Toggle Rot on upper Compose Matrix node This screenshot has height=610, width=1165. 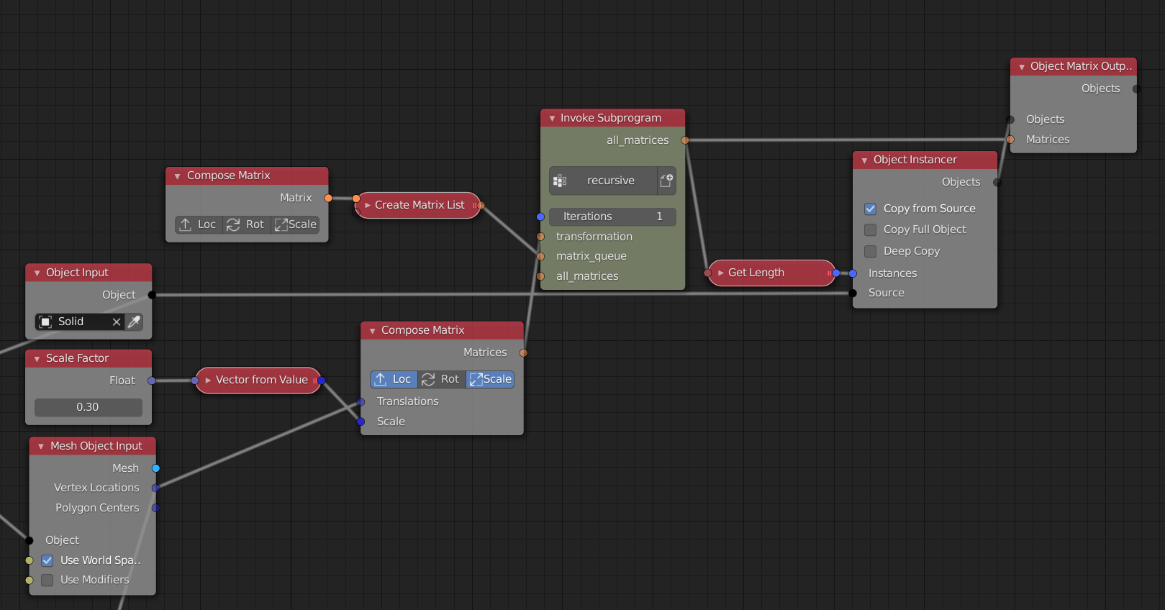tap(246, 224)
